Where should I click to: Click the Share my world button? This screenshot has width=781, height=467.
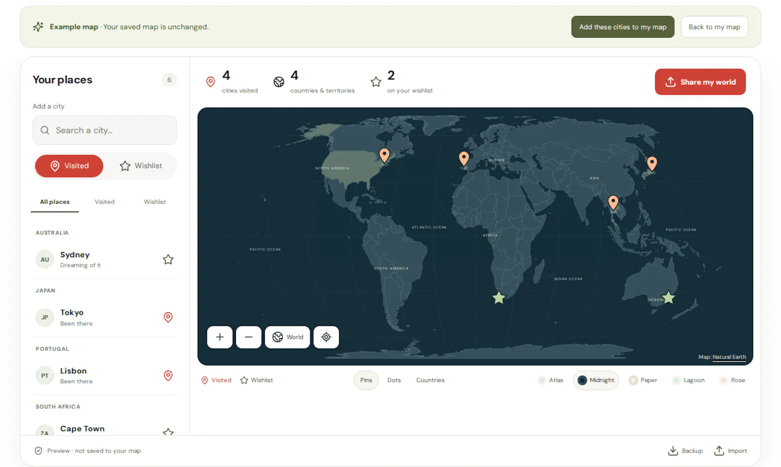[700, 82]
